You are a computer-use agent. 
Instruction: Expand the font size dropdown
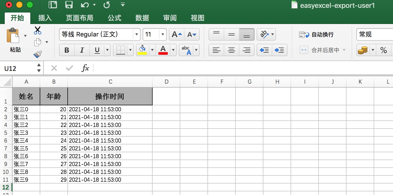(163, 34)
